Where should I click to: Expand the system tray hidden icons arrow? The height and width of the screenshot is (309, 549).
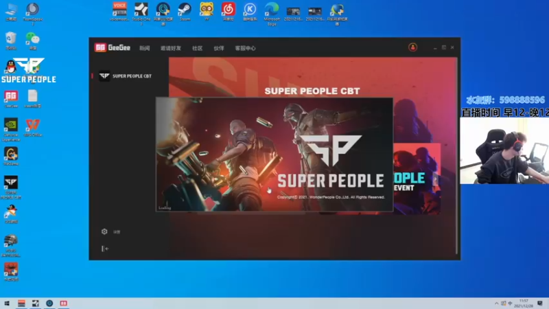click(x=496, y=304)
